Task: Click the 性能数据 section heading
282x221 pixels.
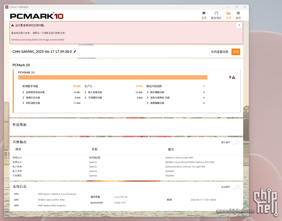Action: pos(20,125)
